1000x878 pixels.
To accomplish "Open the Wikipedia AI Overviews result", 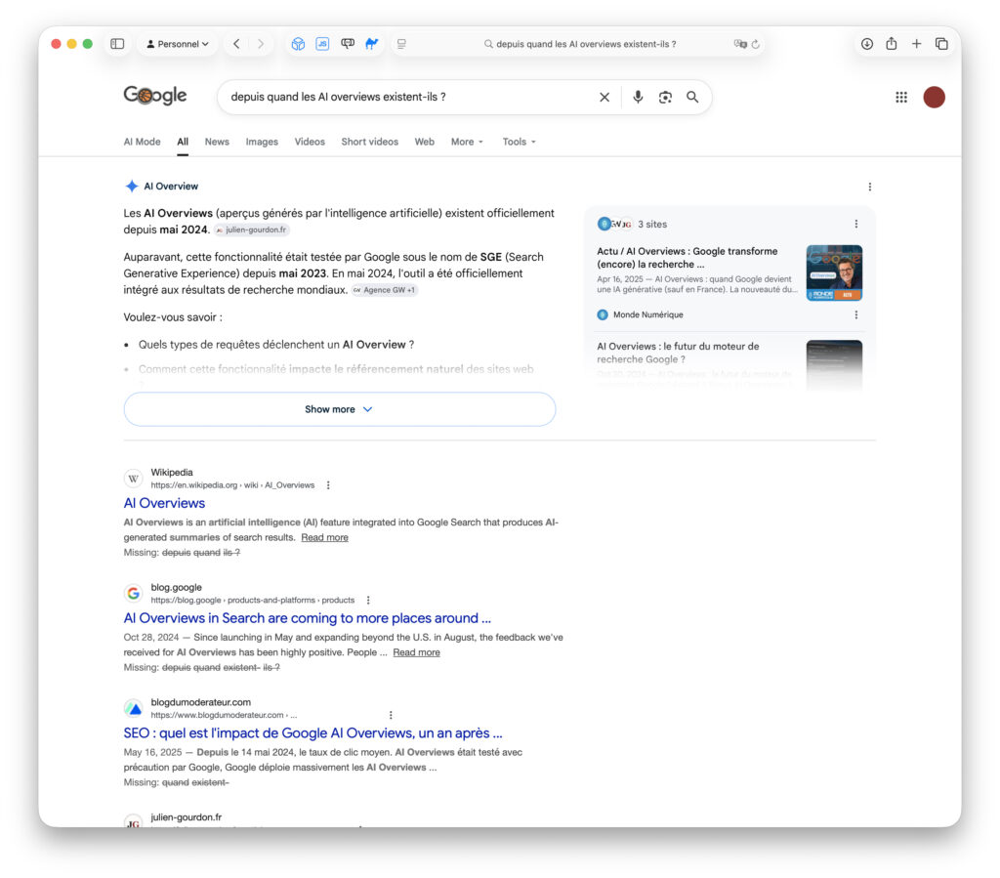I will [164, 503].
